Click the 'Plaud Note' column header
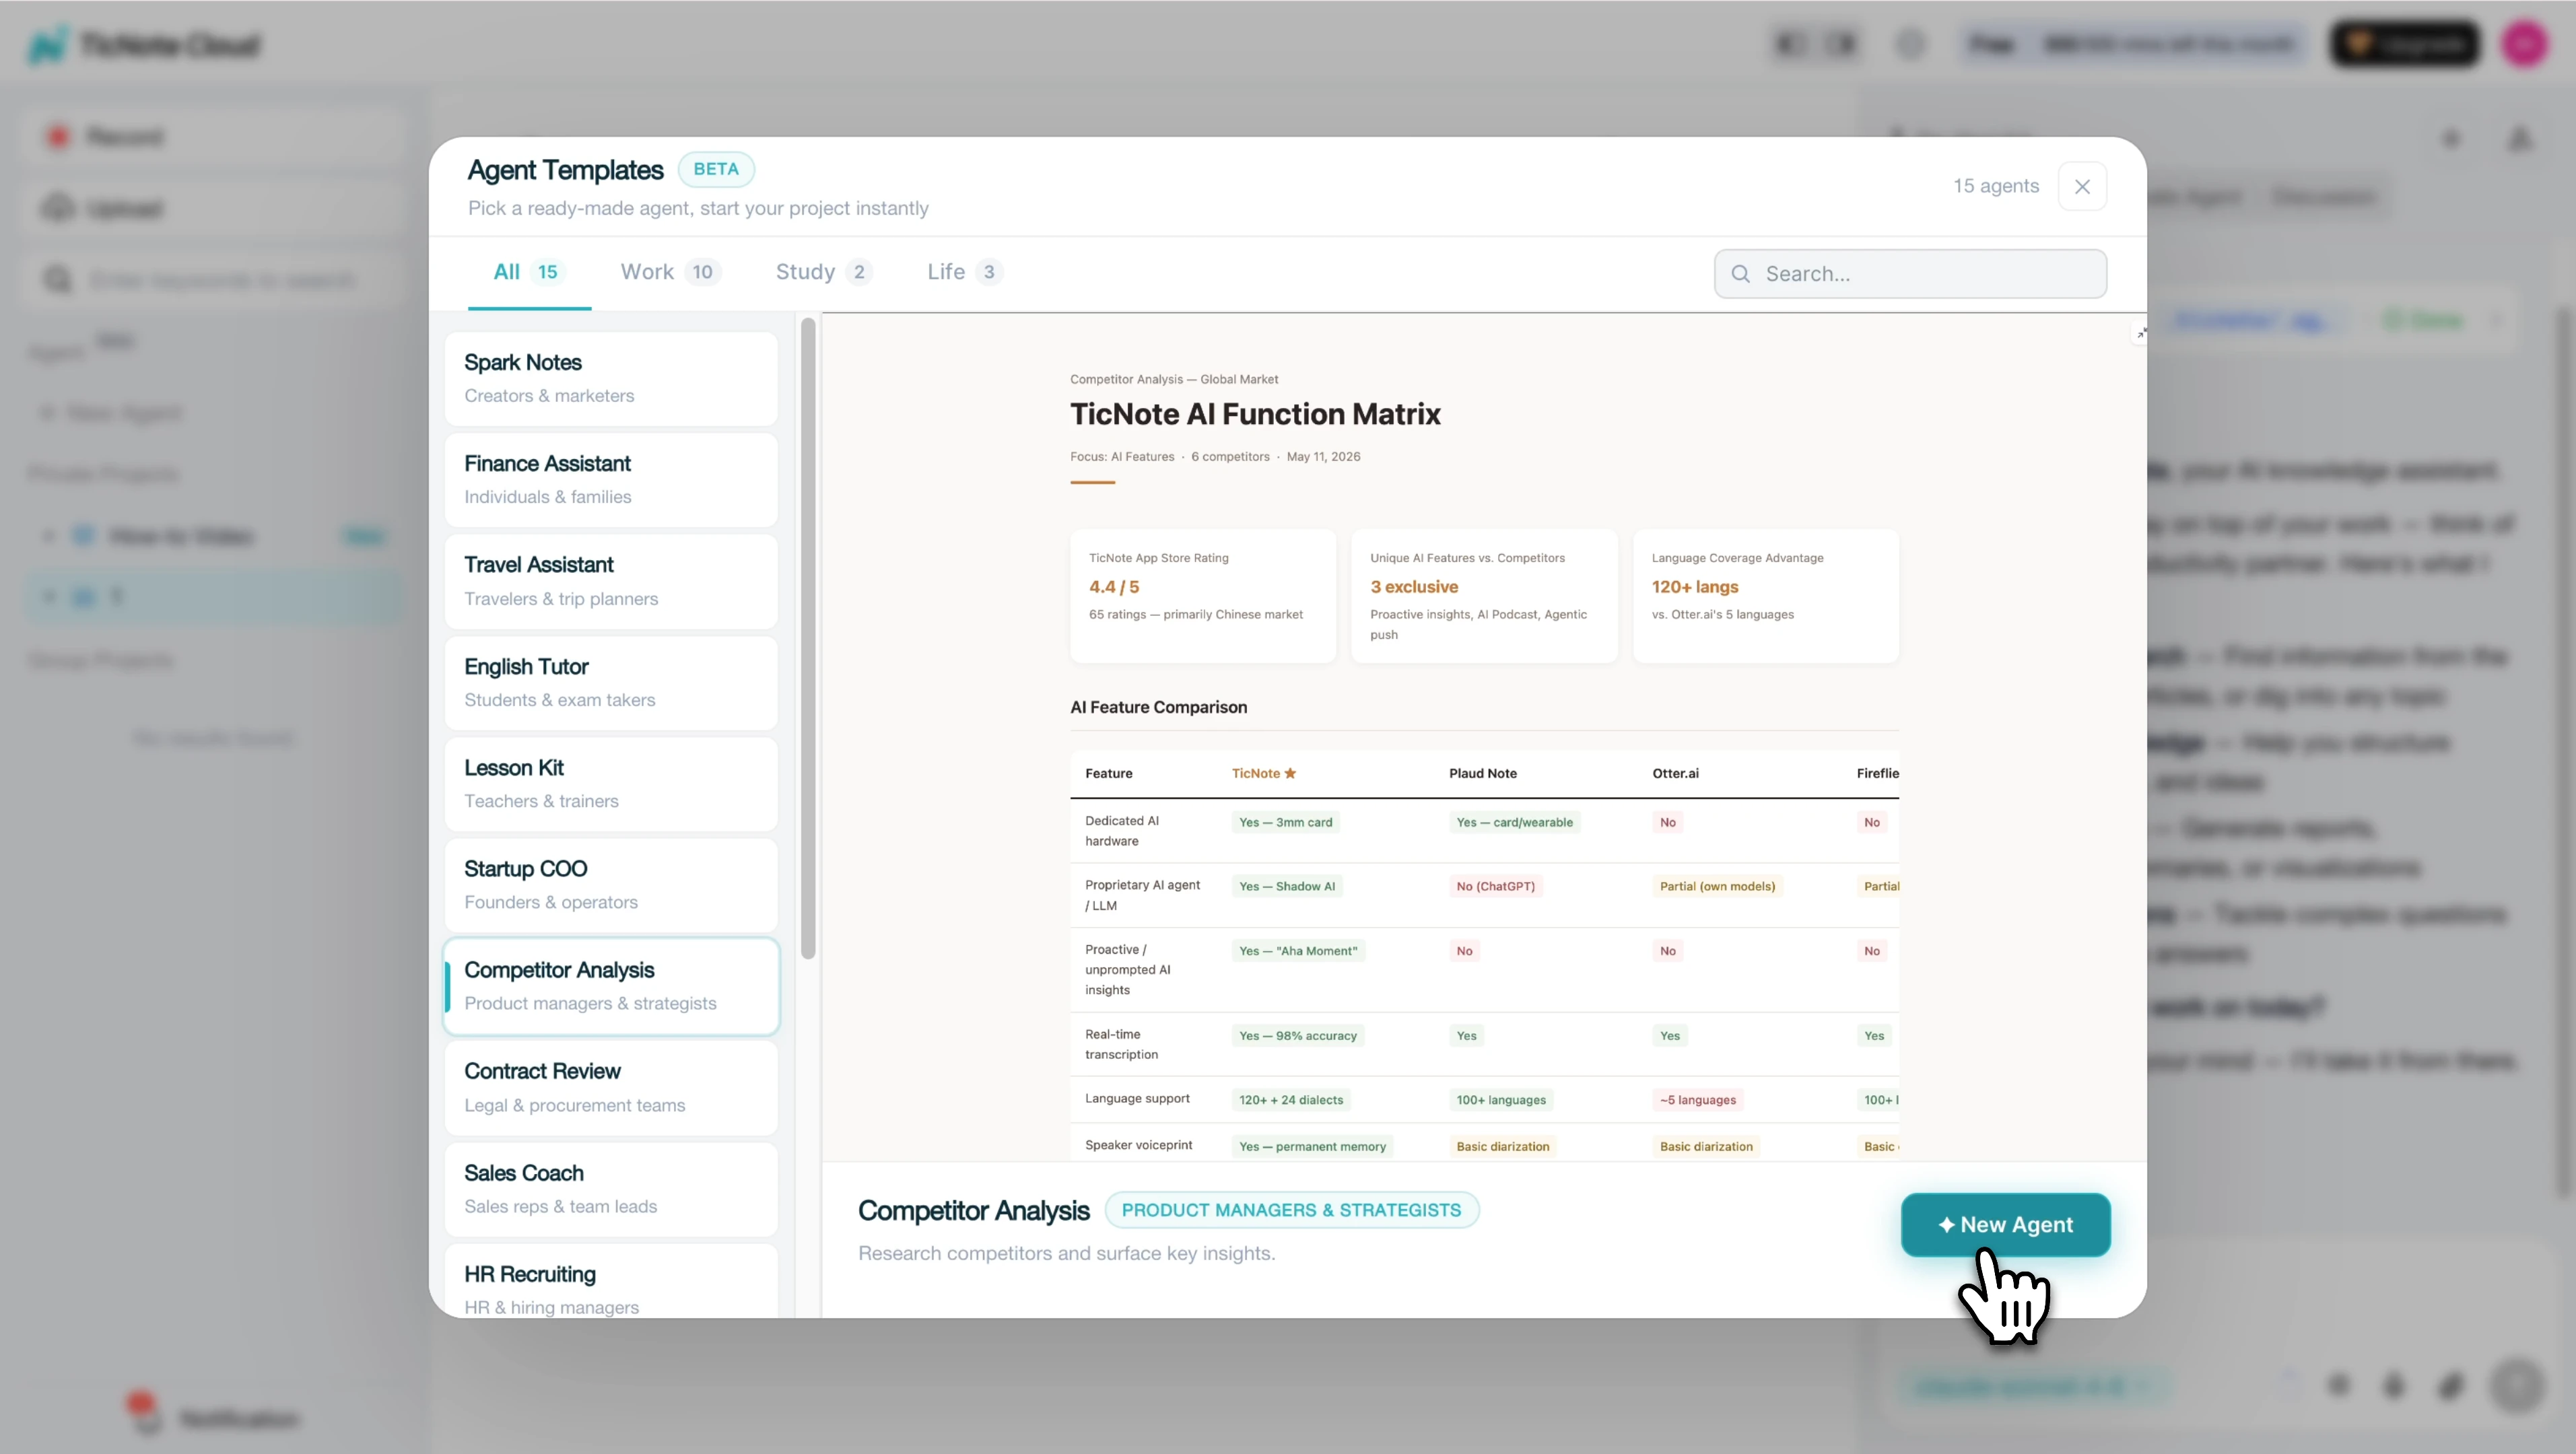The width and height of the screenshot is (2576, 1454). (x=1482, y=773)
